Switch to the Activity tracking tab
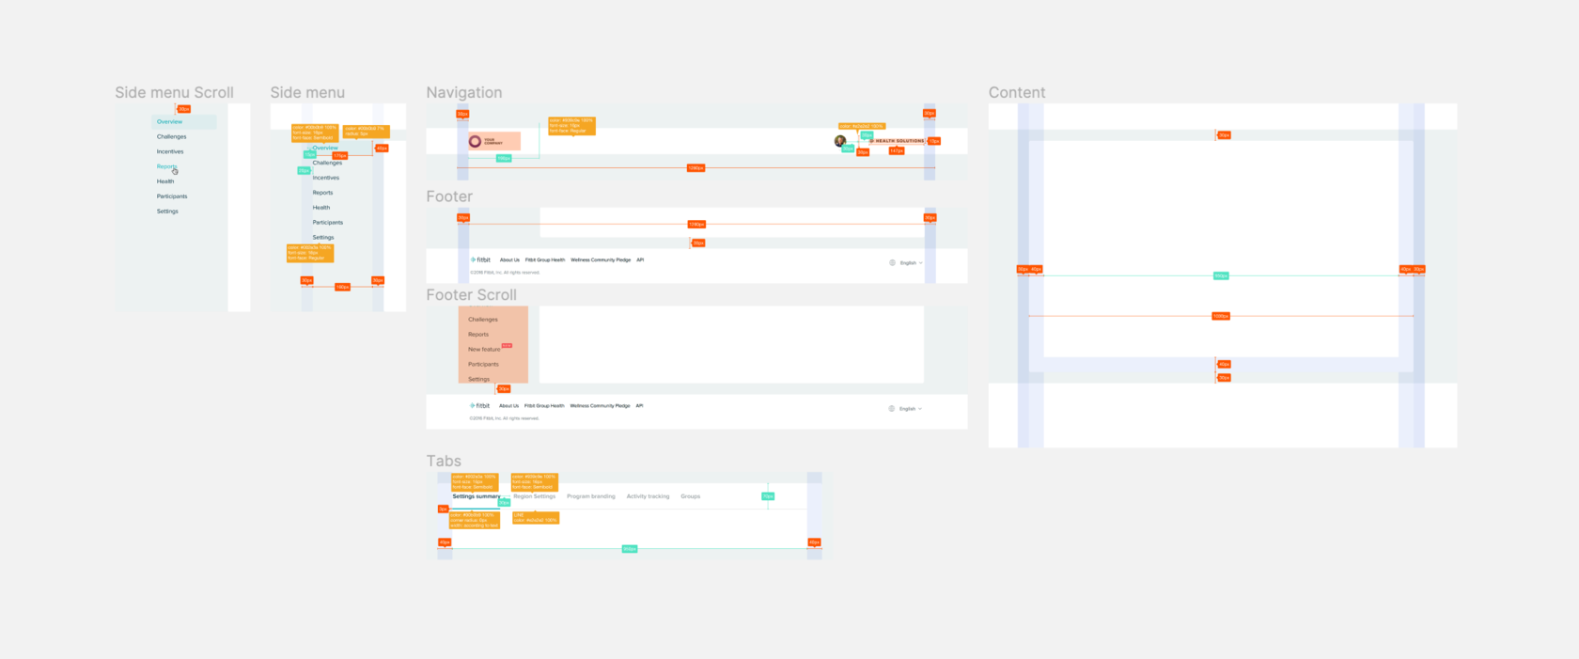This screenshot has height=659, width=1579. [x=648, y=496]
